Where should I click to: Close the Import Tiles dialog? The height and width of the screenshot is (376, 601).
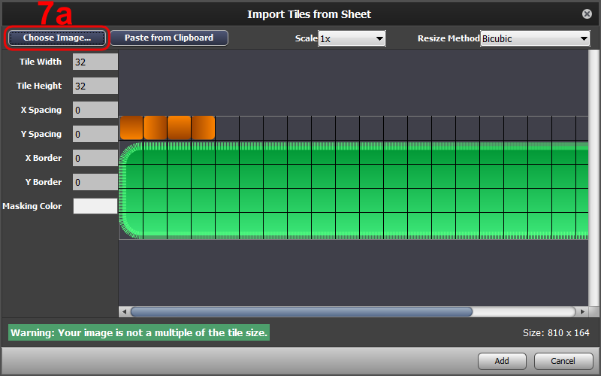point(587,14)
